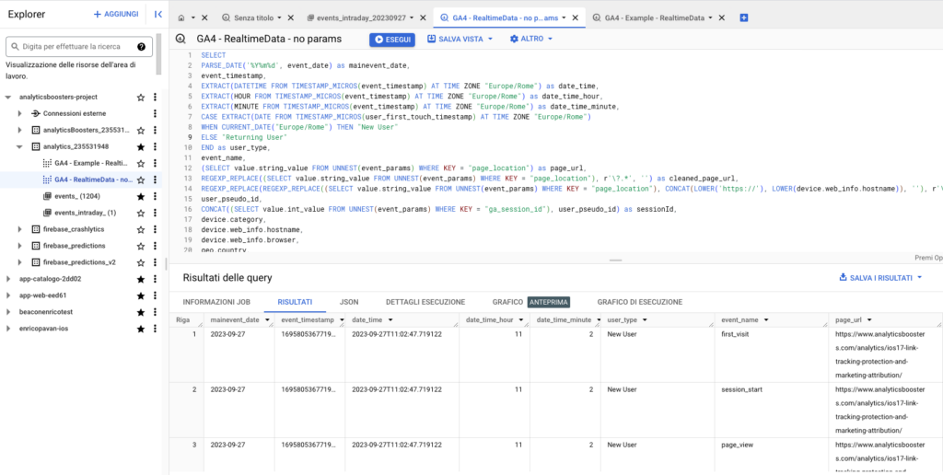Open the search help icon
This screenshot has height=475, width=943.
point(141,46)
